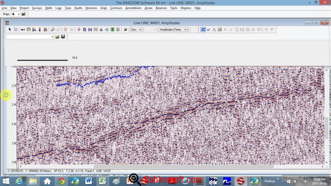Select the ellipse annotation tool
The image size is (331, 186).
(259, 29)
